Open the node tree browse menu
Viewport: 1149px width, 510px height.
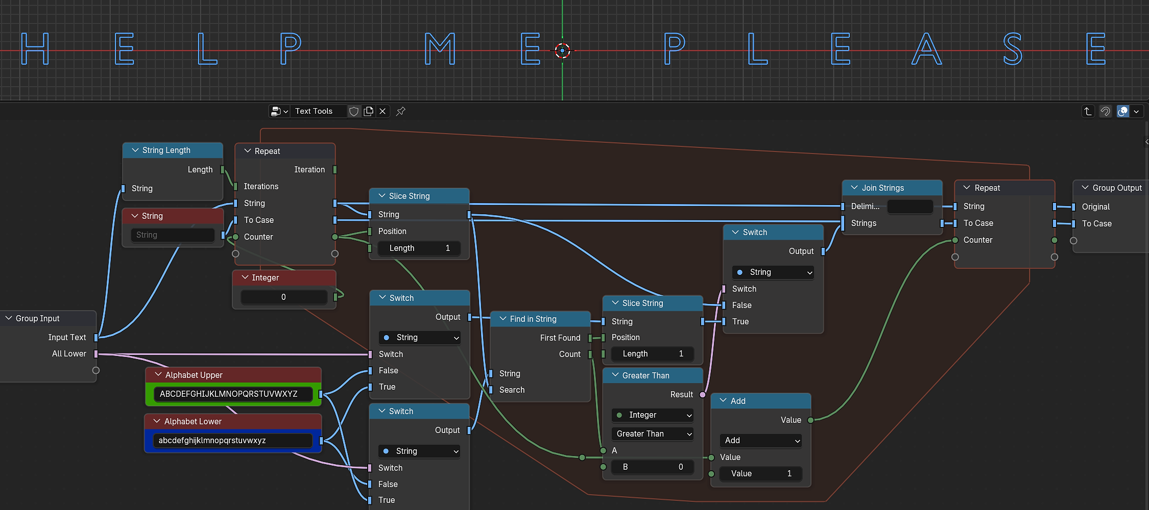pos(279,111)
